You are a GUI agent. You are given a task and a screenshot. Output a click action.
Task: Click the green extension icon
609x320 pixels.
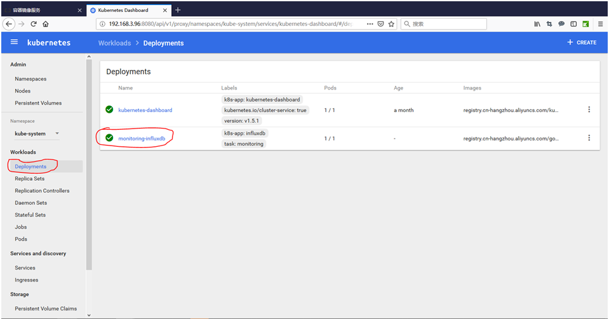point(585,24)
